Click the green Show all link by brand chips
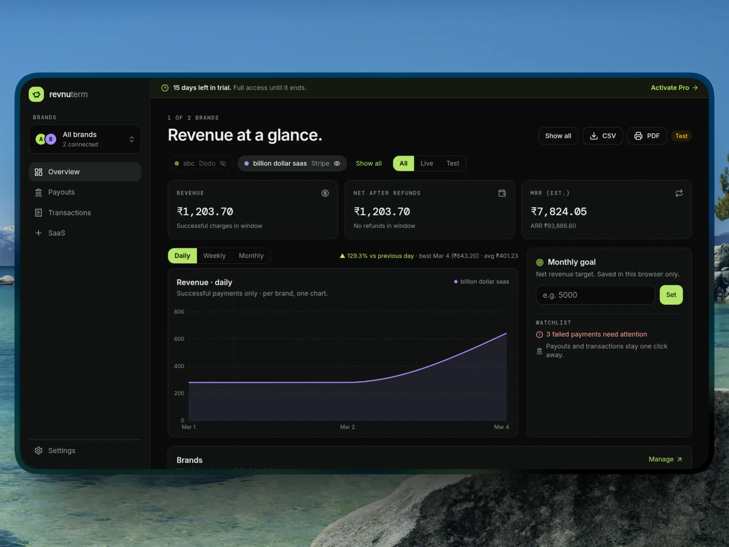729x547 pixels. point(368,164)
